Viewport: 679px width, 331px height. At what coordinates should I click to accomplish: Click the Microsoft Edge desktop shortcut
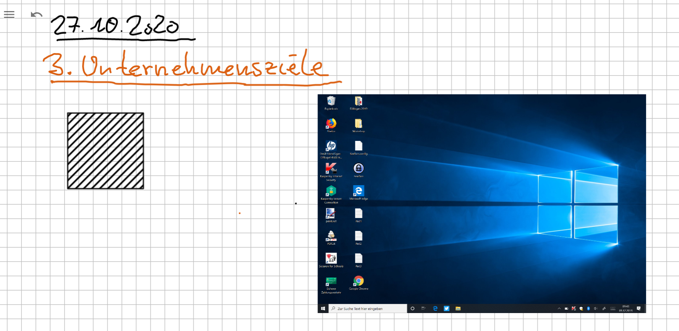click(x=358, y=191)
